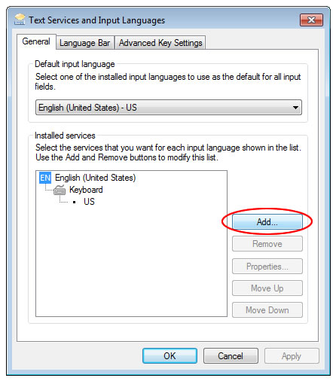Open Properties... for the selected service
The width and height of the screenshot is (336, 381).
click(267, 266)
